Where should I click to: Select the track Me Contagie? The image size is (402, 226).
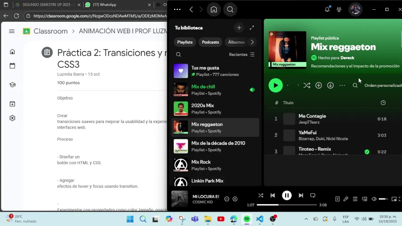(x=312, y=116)
